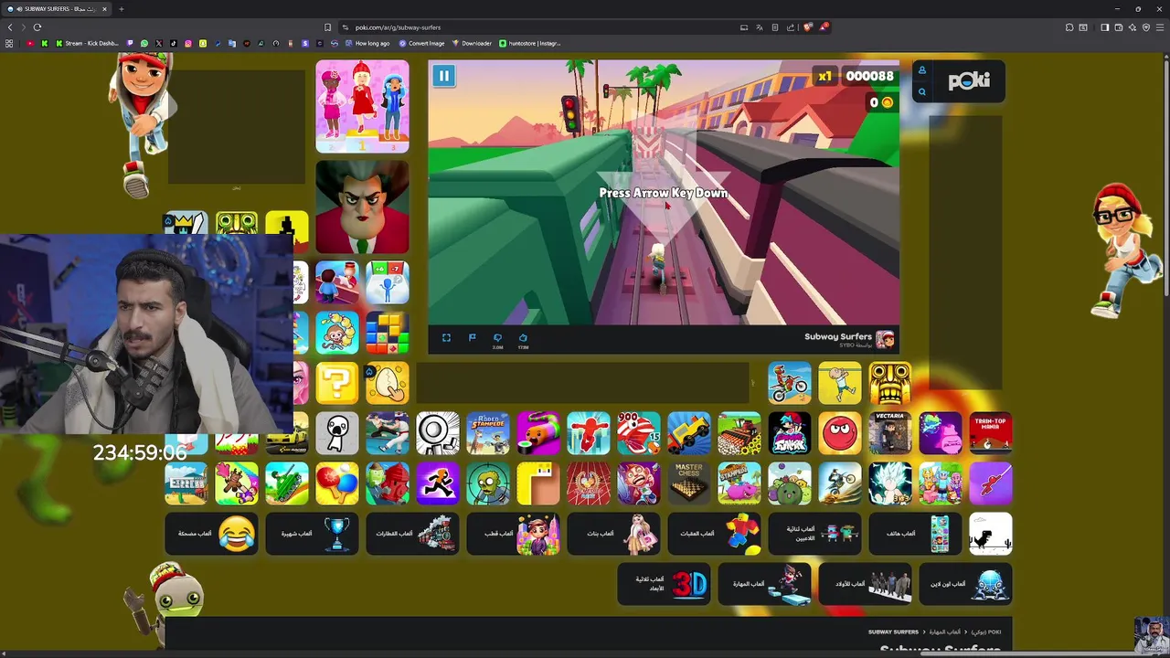Open the huntostore Instagram bookmark

pos(529,43)
